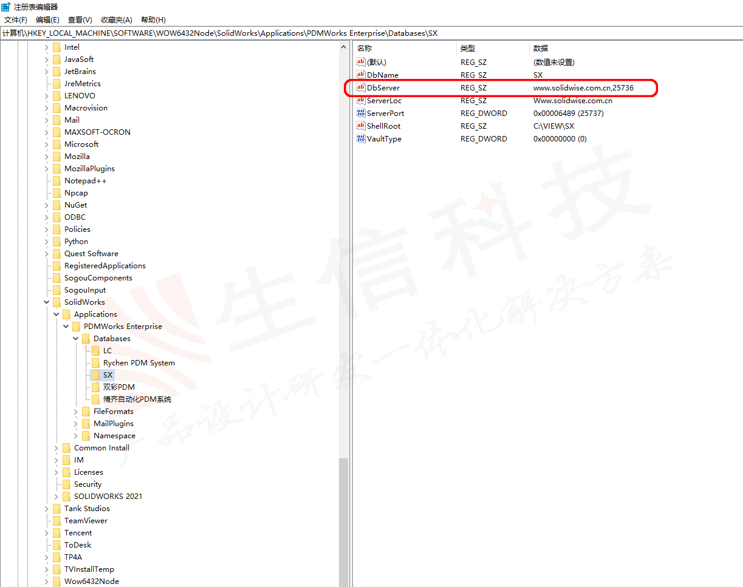743x587 pixels.
Task: Open the 文件(F) menu
Action: tap(16, 20)
